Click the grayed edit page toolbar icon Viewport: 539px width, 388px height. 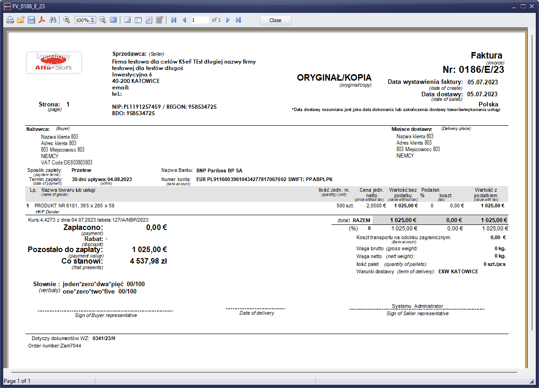pyautogui.click(x=159, y=20)
